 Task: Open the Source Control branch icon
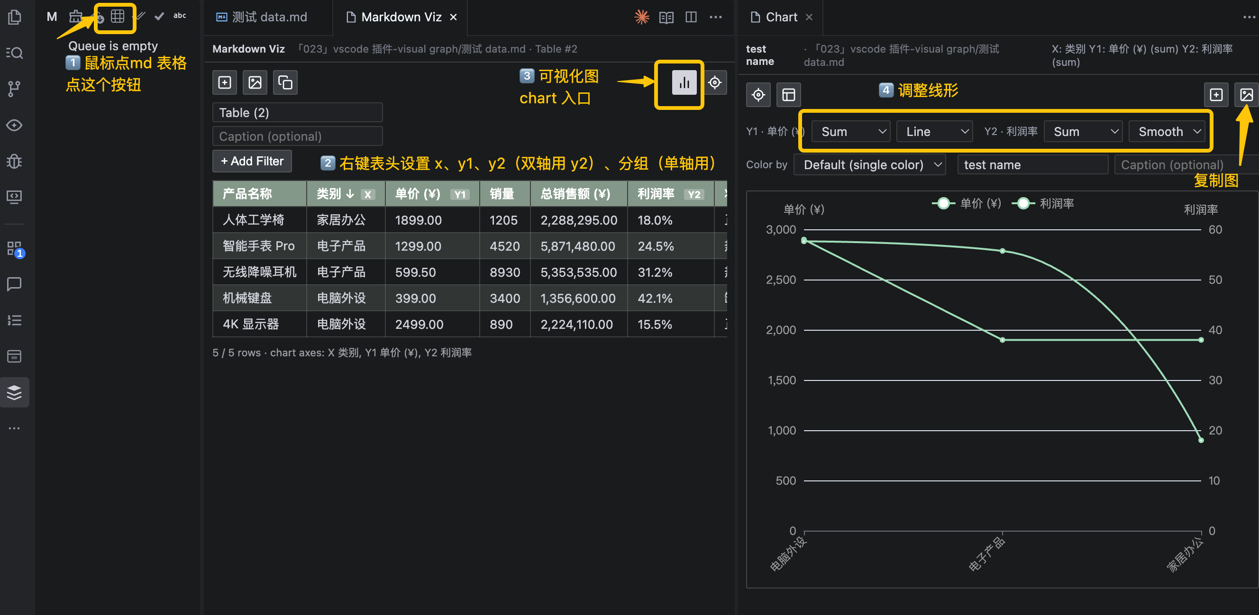tap(15, 89)
